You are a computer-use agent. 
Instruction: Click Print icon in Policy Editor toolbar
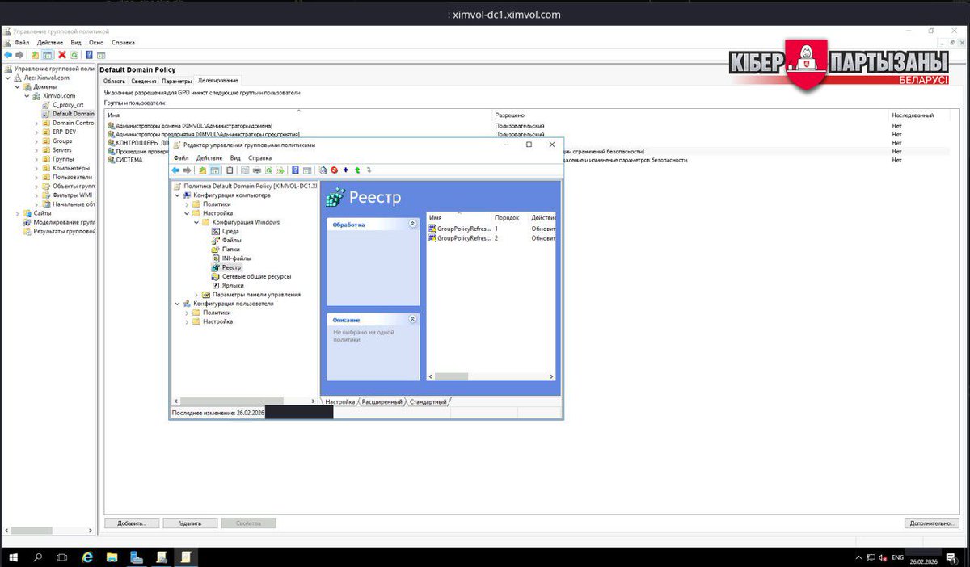256,170
